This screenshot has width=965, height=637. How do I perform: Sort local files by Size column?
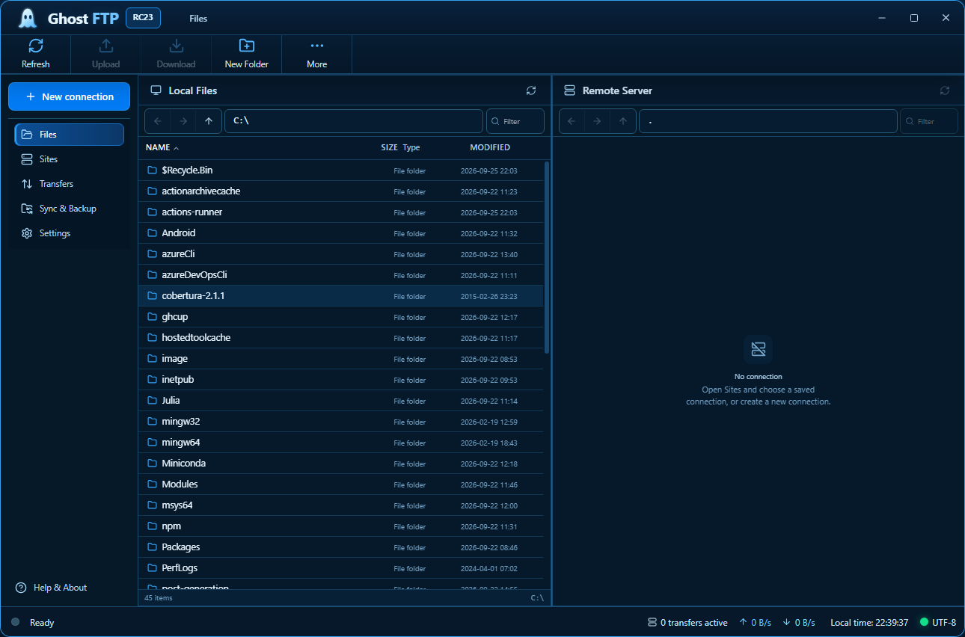click(x=389, y=148)
